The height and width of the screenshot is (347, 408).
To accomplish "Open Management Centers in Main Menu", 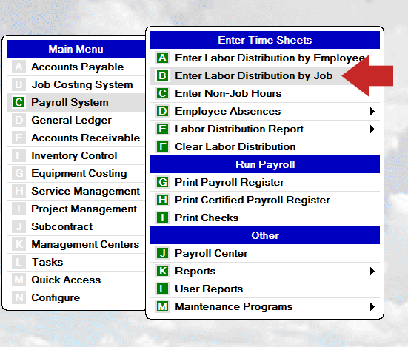I will pyautogui.click(x=76, y=244).
